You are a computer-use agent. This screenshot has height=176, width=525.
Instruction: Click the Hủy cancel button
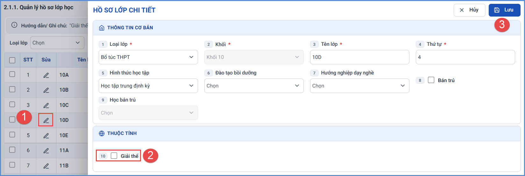point(470,10)
